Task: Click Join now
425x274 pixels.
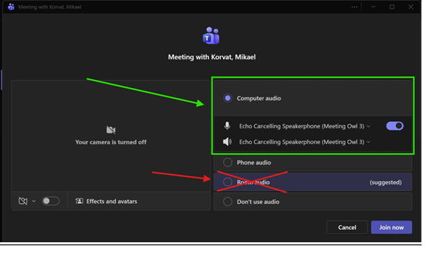Action: click(x=391, y=227)
